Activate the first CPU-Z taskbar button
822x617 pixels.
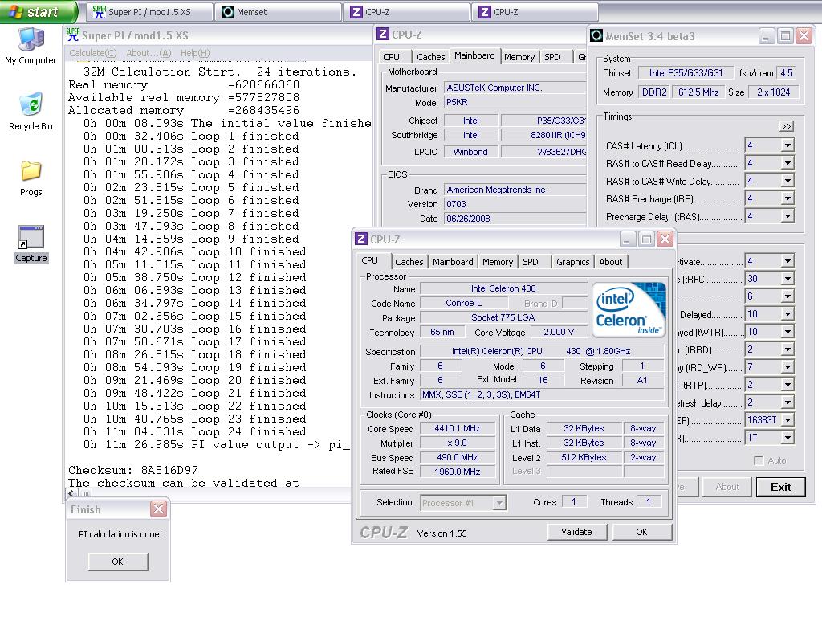406,12
